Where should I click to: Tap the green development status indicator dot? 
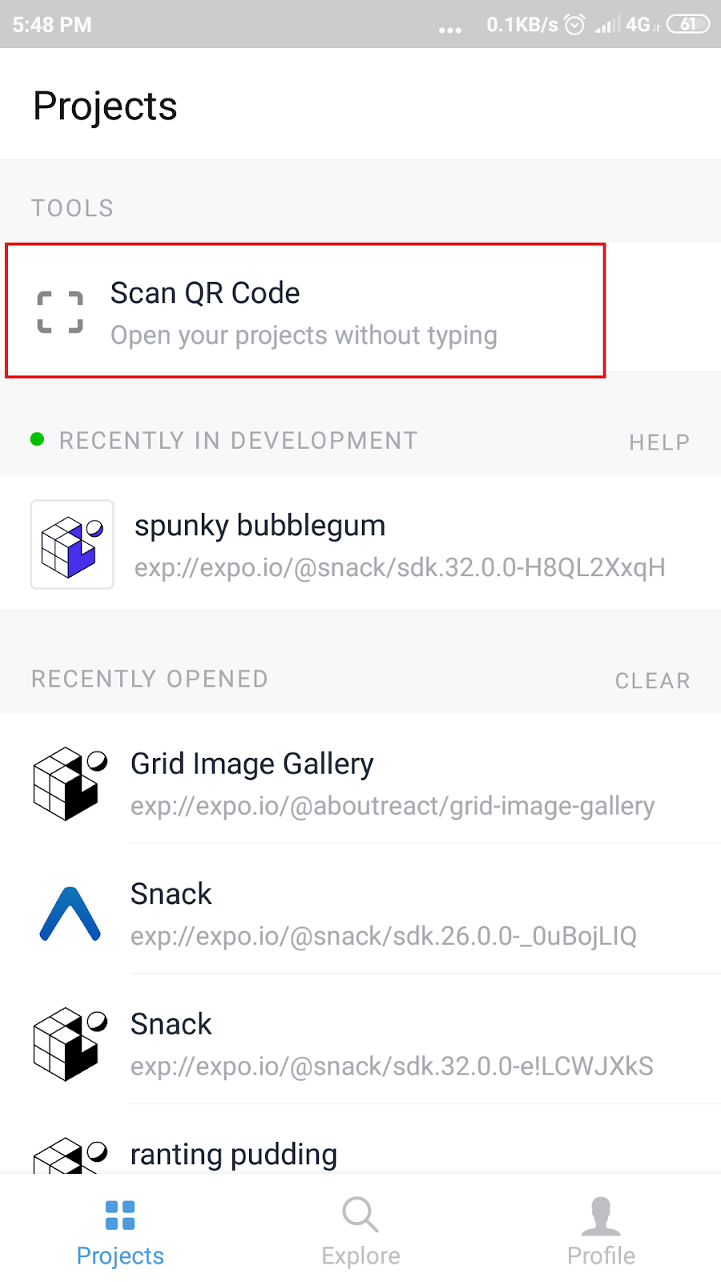point(36,440)
